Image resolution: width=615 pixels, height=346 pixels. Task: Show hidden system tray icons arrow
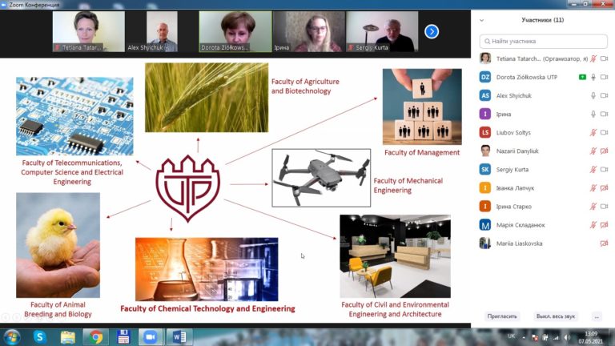tap(524, 337)
